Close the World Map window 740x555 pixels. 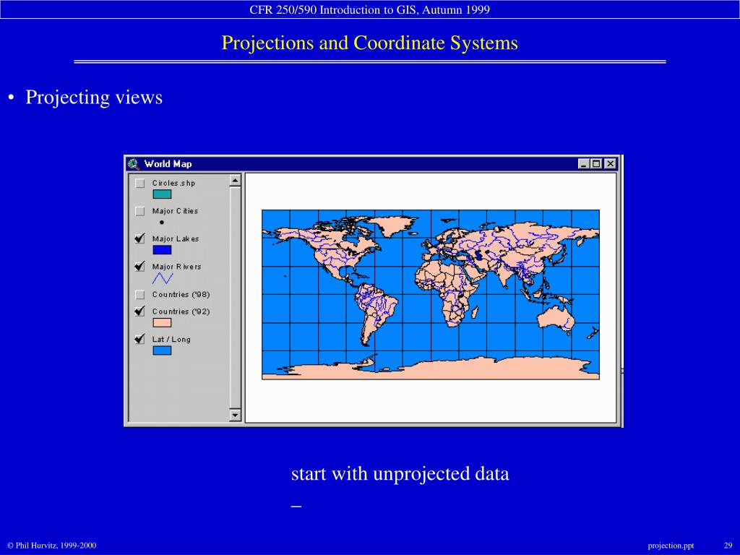pos(610,164)
